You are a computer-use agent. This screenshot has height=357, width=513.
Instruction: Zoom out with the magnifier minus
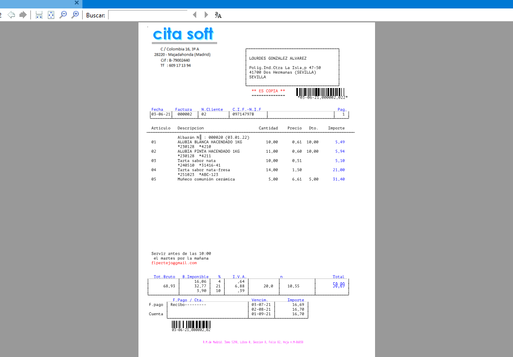(63, 15)
